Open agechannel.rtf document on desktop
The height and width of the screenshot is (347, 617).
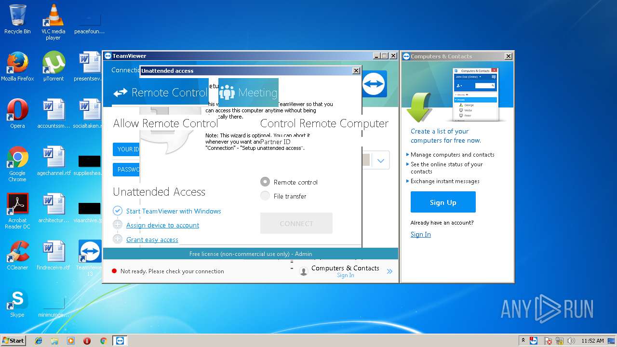coord(54,161)
